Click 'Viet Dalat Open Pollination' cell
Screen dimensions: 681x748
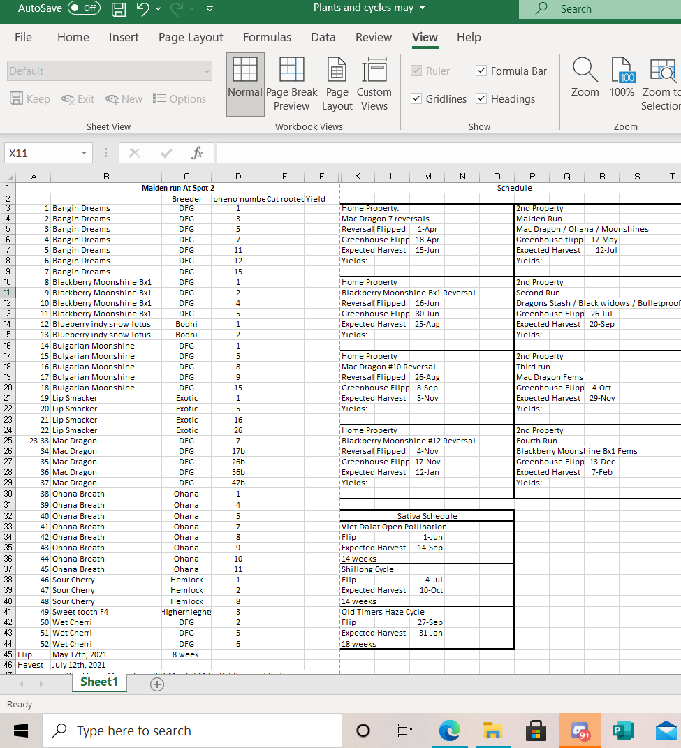(394, 527)
